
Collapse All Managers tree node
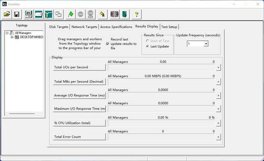(7, 33)
